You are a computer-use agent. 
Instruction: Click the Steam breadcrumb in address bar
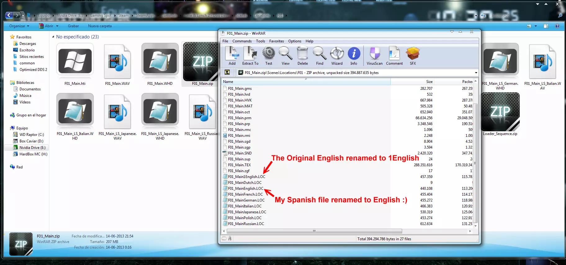(x=124, y=15)
